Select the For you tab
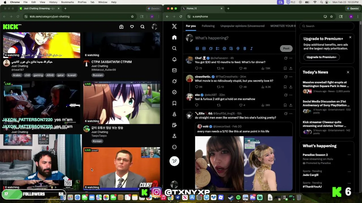 tap(191, 26)
